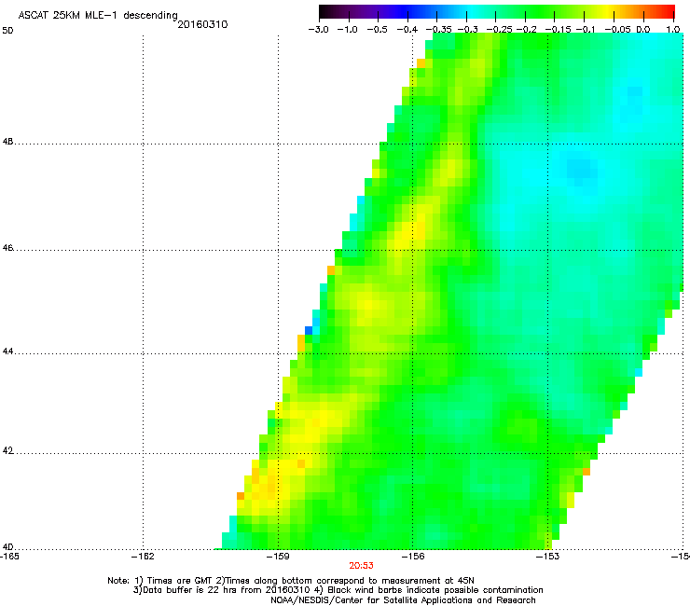The width and height of the screenshot is (690, 606).
Task: Click the latitude axis label 44
Action: (7, 351)
